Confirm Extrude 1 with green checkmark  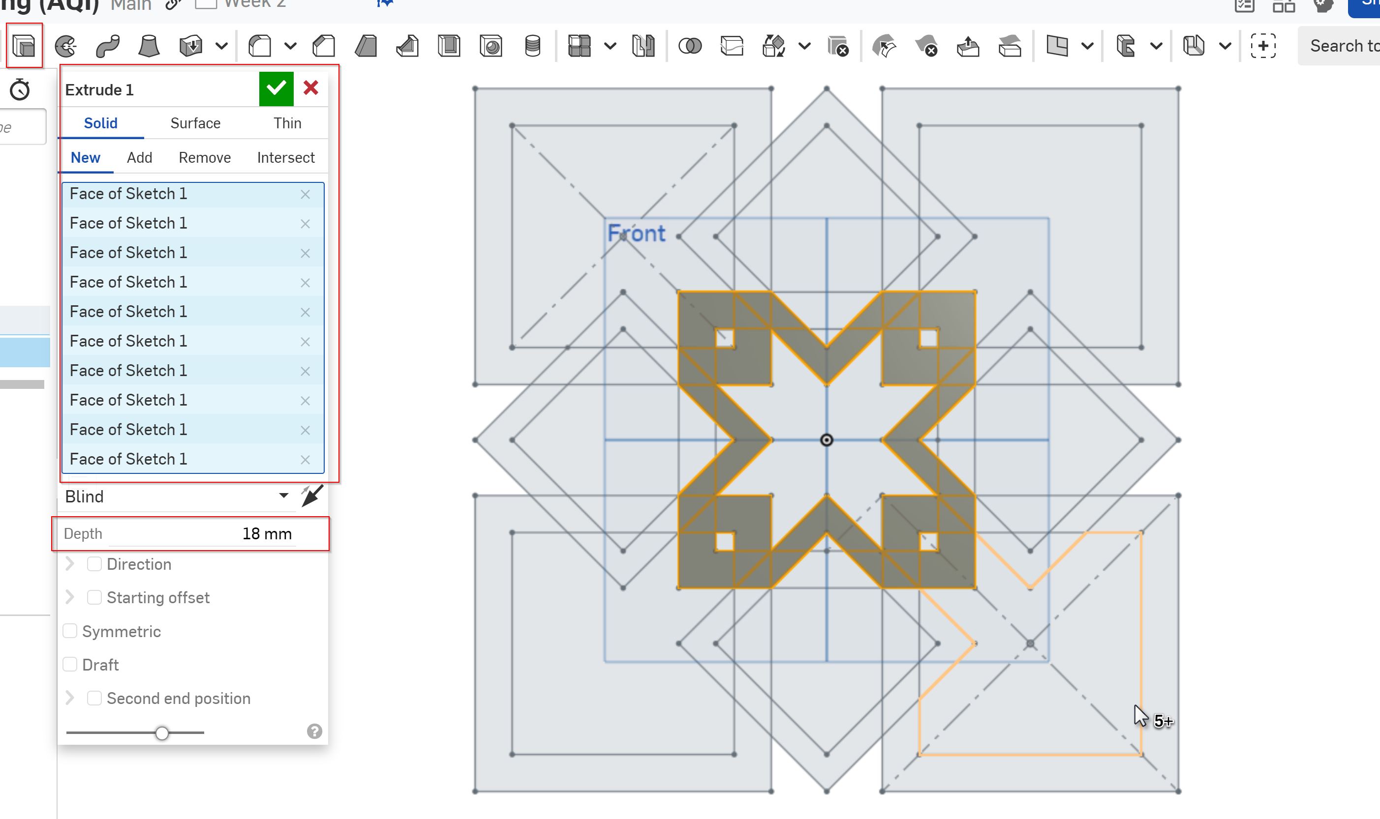point(276,88)
